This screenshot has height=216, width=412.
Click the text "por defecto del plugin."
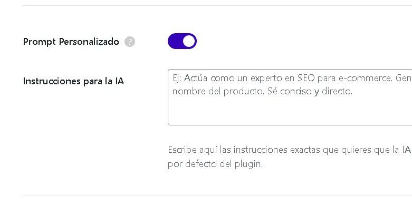click(215, 163)
